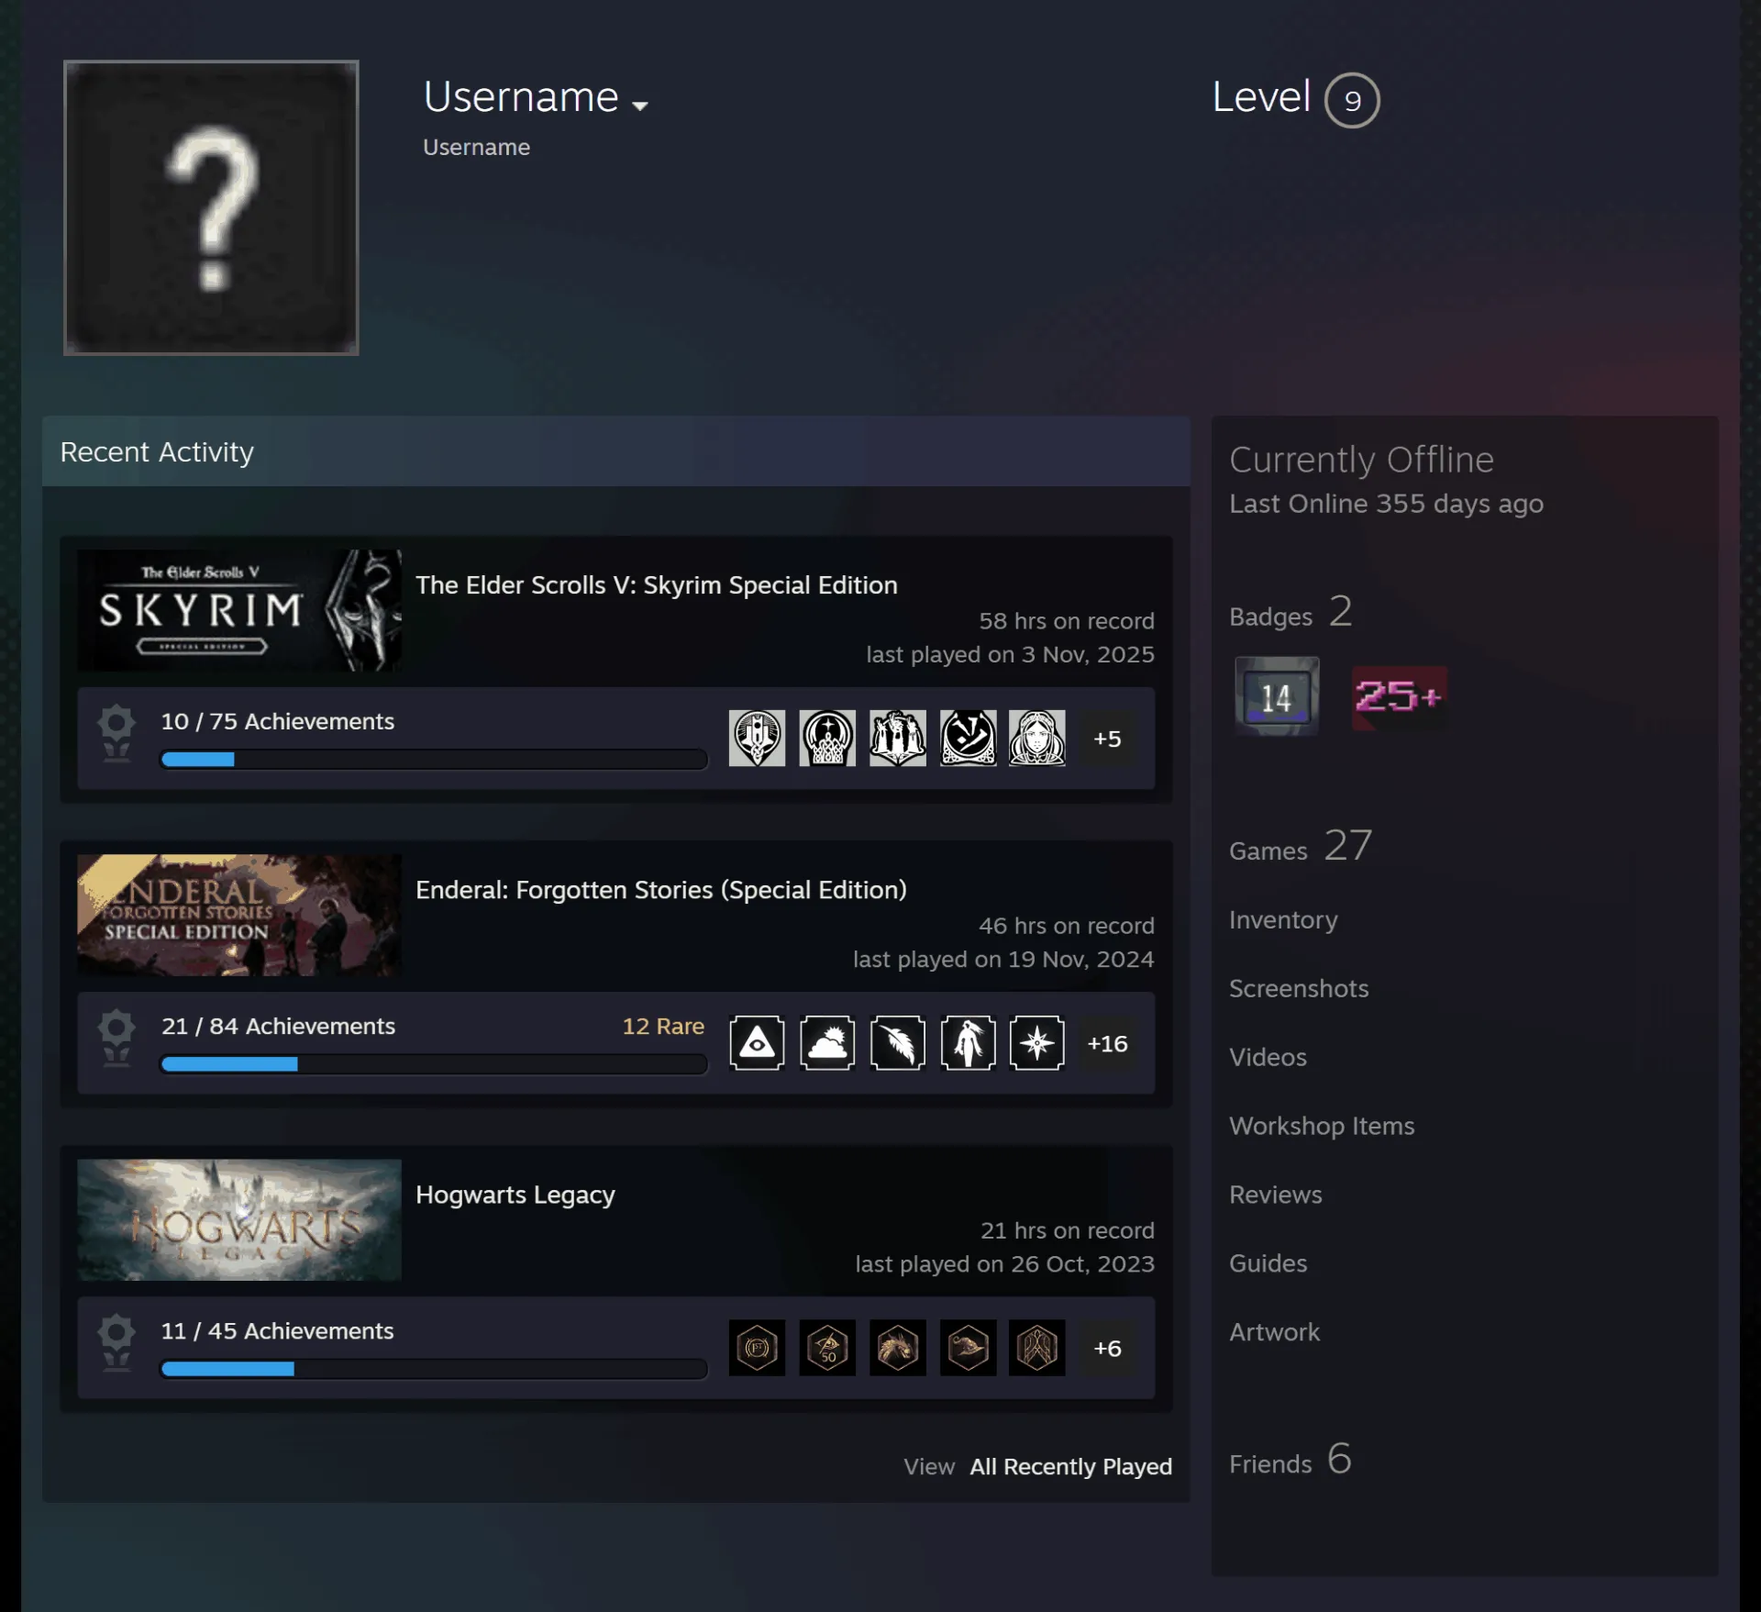Click the Enderal star burst achievement icon
The image size is (1761, 1612).
[x=1037, y=1043]
